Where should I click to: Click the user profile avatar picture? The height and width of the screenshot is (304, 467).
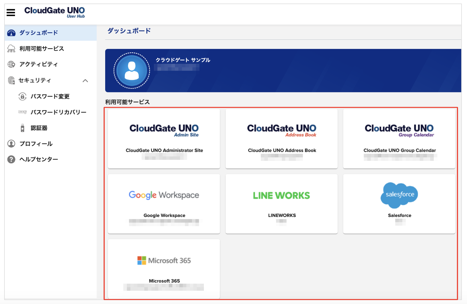132,70
